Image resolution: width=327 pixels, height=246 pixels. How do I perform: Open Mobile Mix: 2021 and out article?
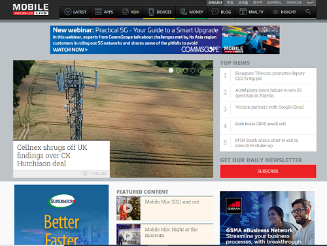coord(172,202)
